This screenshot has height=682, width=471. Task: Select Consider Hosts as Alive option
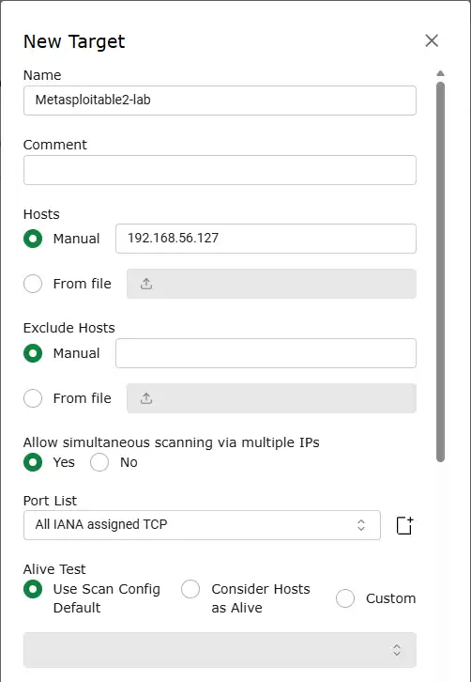(190, 589)
